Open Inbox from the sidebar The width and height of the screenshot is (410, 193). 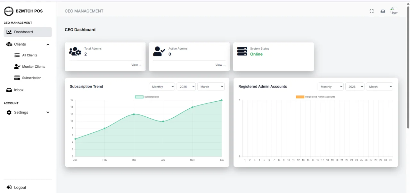click(19, 90)
